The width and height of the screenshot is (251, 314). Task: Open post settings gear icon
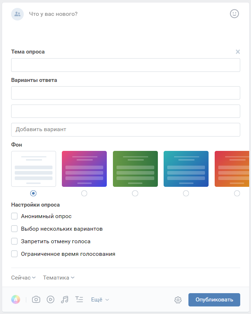coord(178,300)
